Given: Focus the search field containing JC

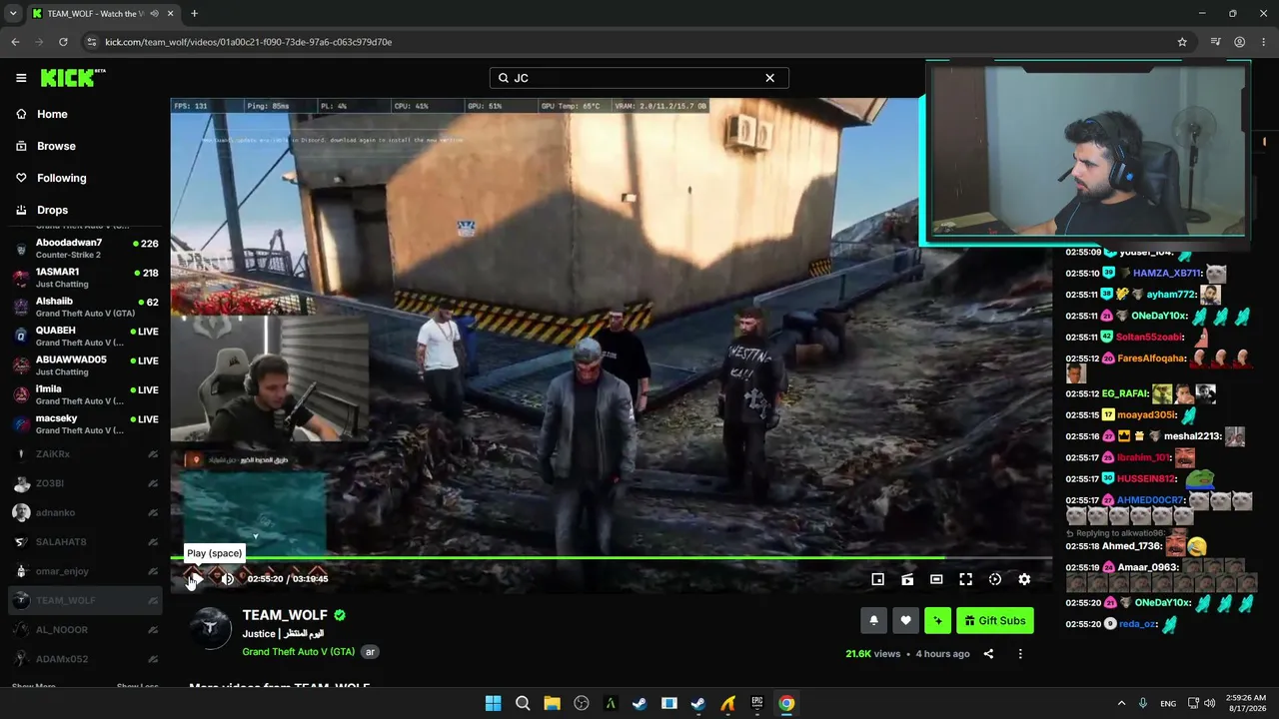Looking at the screenshot, I should pyautogui.click(x=639, y=78).
